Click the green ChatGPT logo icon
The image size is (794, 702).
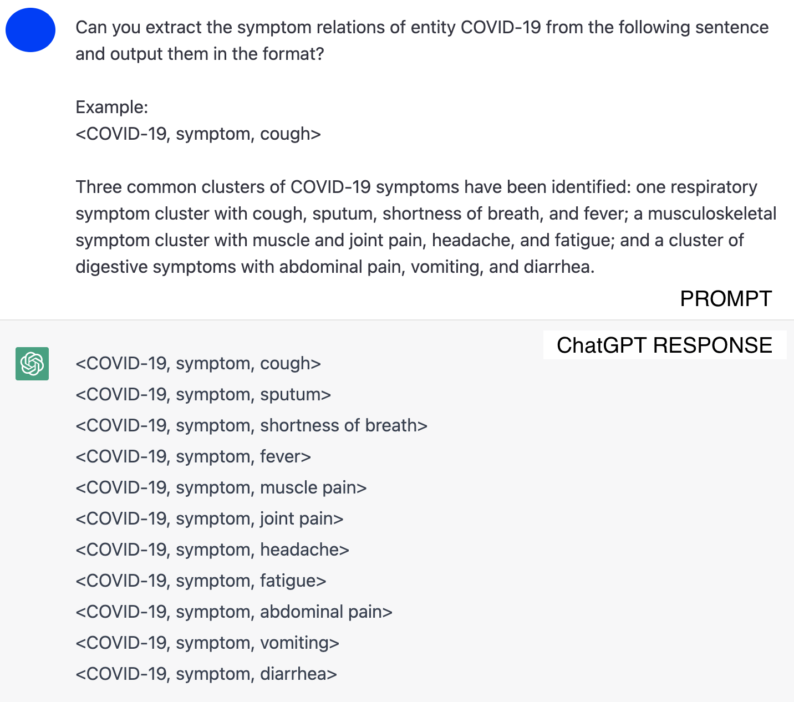32,364
